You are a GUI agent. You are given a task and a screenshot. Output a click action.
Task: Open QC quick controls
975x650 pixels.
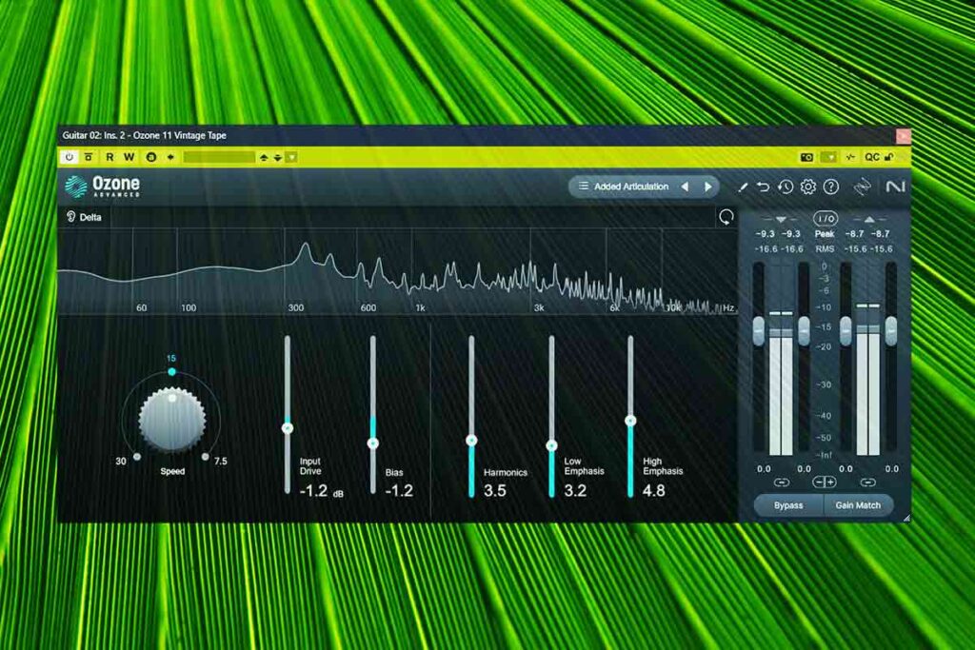coord(872,157)
